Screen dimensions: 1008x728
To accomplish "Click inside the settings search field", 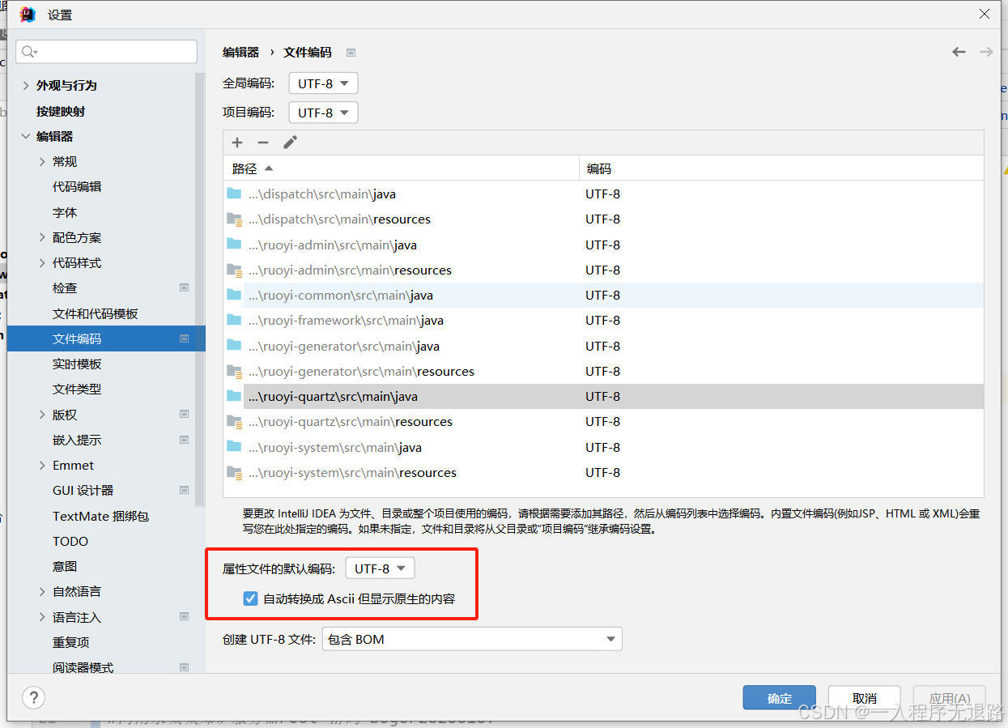I will 106,52.
